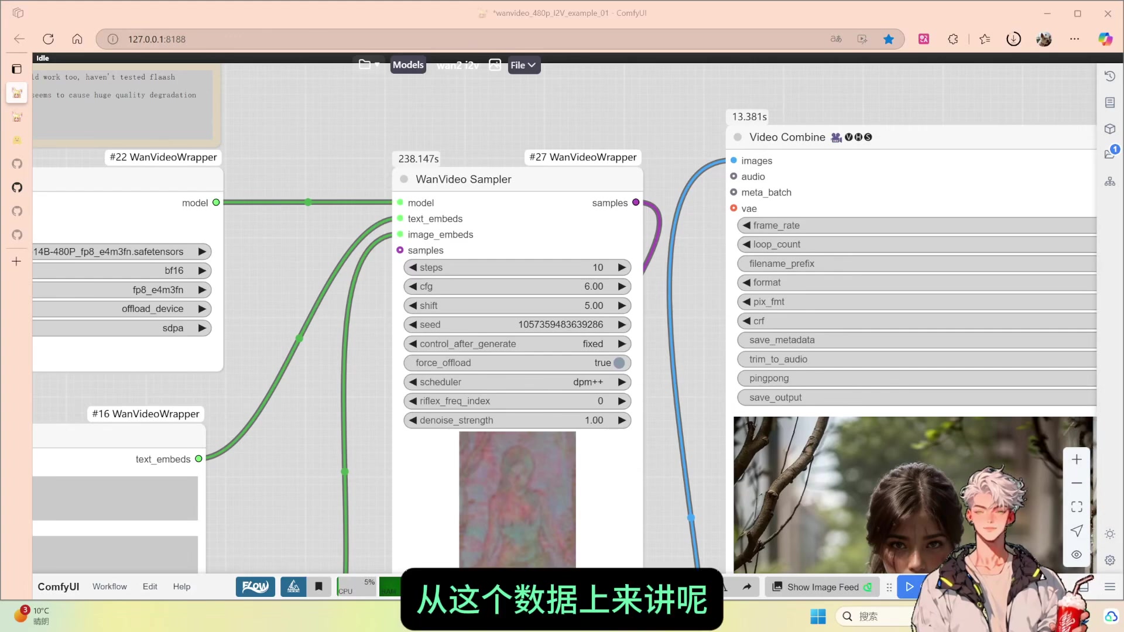This screenshot has width=1124, height=632.
Task: Open the workflows folder panel with notification badge
Action: [1108, 153]
